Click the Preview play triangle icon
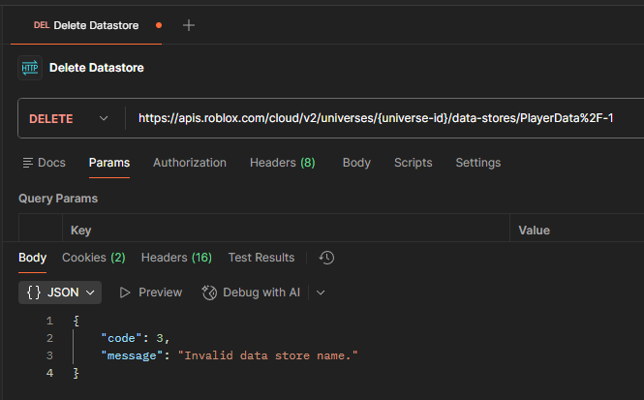The width and height of the screenshot is (644, 400). (125, 292)
